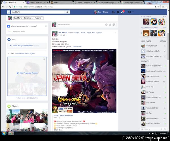170x141 pixels.
Task: Click the emoji icon in comment box
Action: (106, 25)
